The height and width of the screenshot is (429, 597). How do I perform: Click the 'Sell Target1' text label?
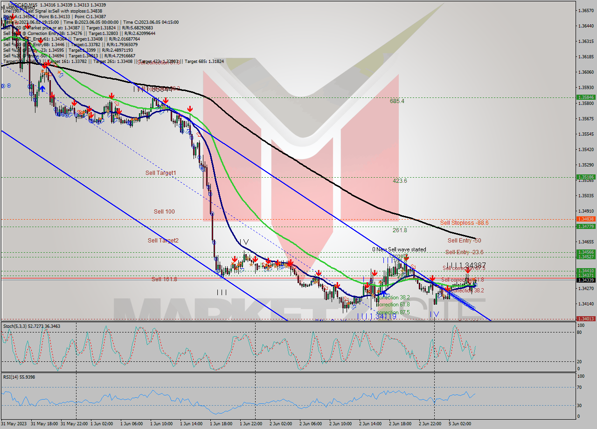pos(161,173)
